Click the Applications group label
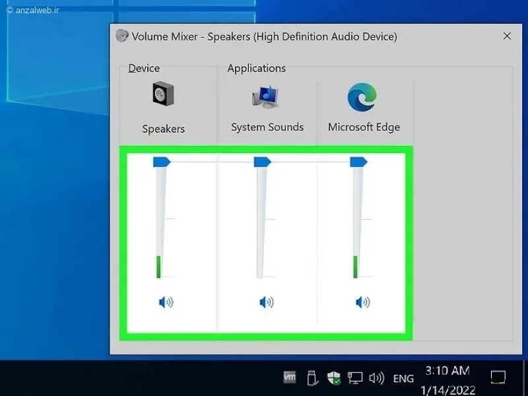This screenshot has height=396, width=528. (256, 68)
